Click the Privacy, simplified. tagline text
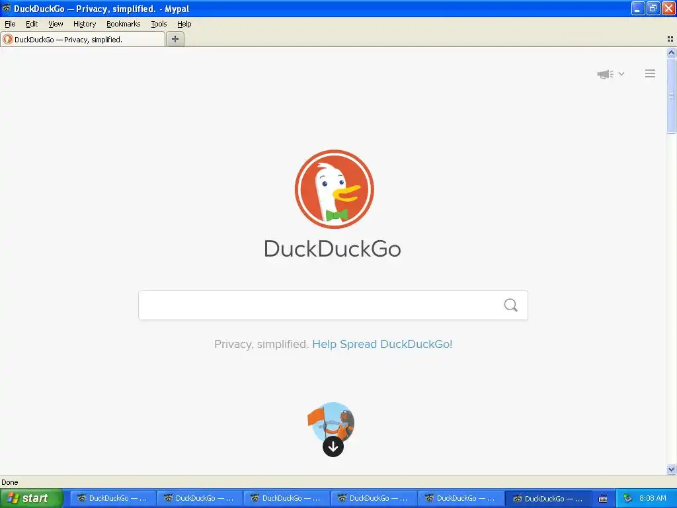This screenshot has height=508, width=677. point(260,344)
